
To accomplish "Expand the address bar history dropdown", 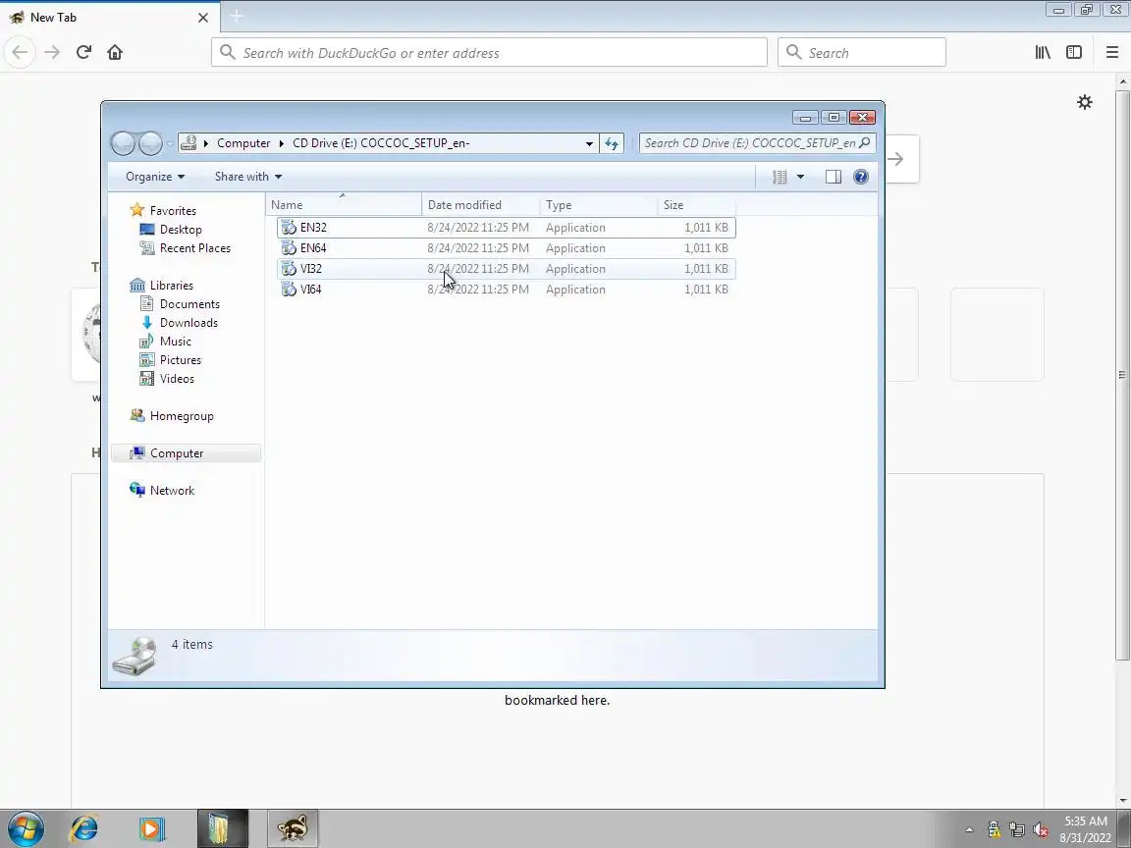I will coord(589,143).
